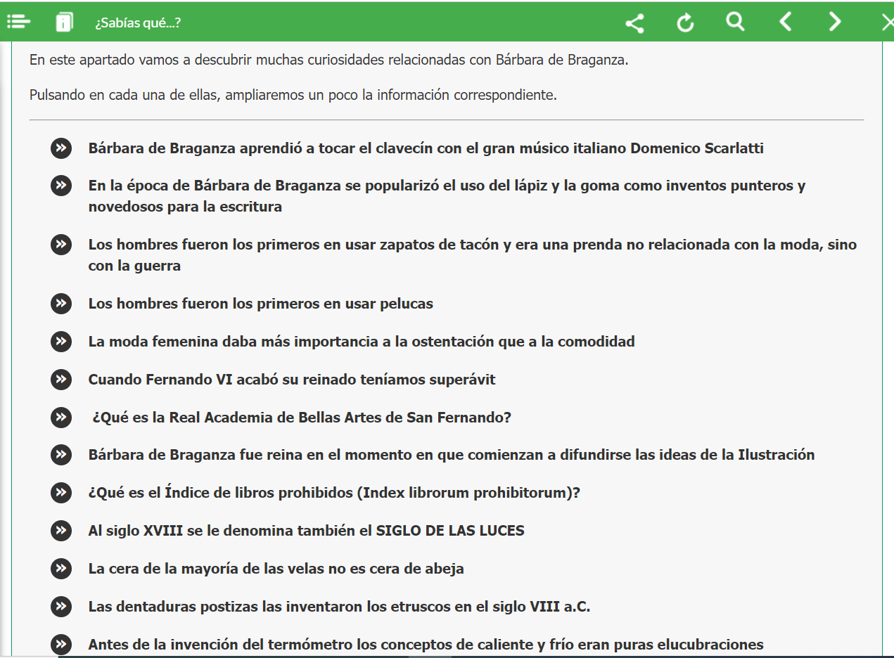Open 'Cuando Fernando VI acabó su reinado' item
Viewport: 894px width, 658px height.
click(292, 380)
